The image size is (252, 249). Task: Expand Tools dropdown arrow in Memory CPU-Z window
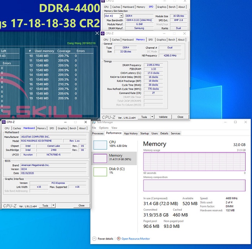pos(152,117)
